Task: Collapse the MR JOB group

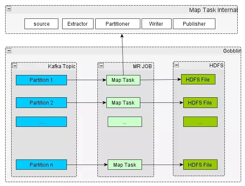Action: pos(101,66)
